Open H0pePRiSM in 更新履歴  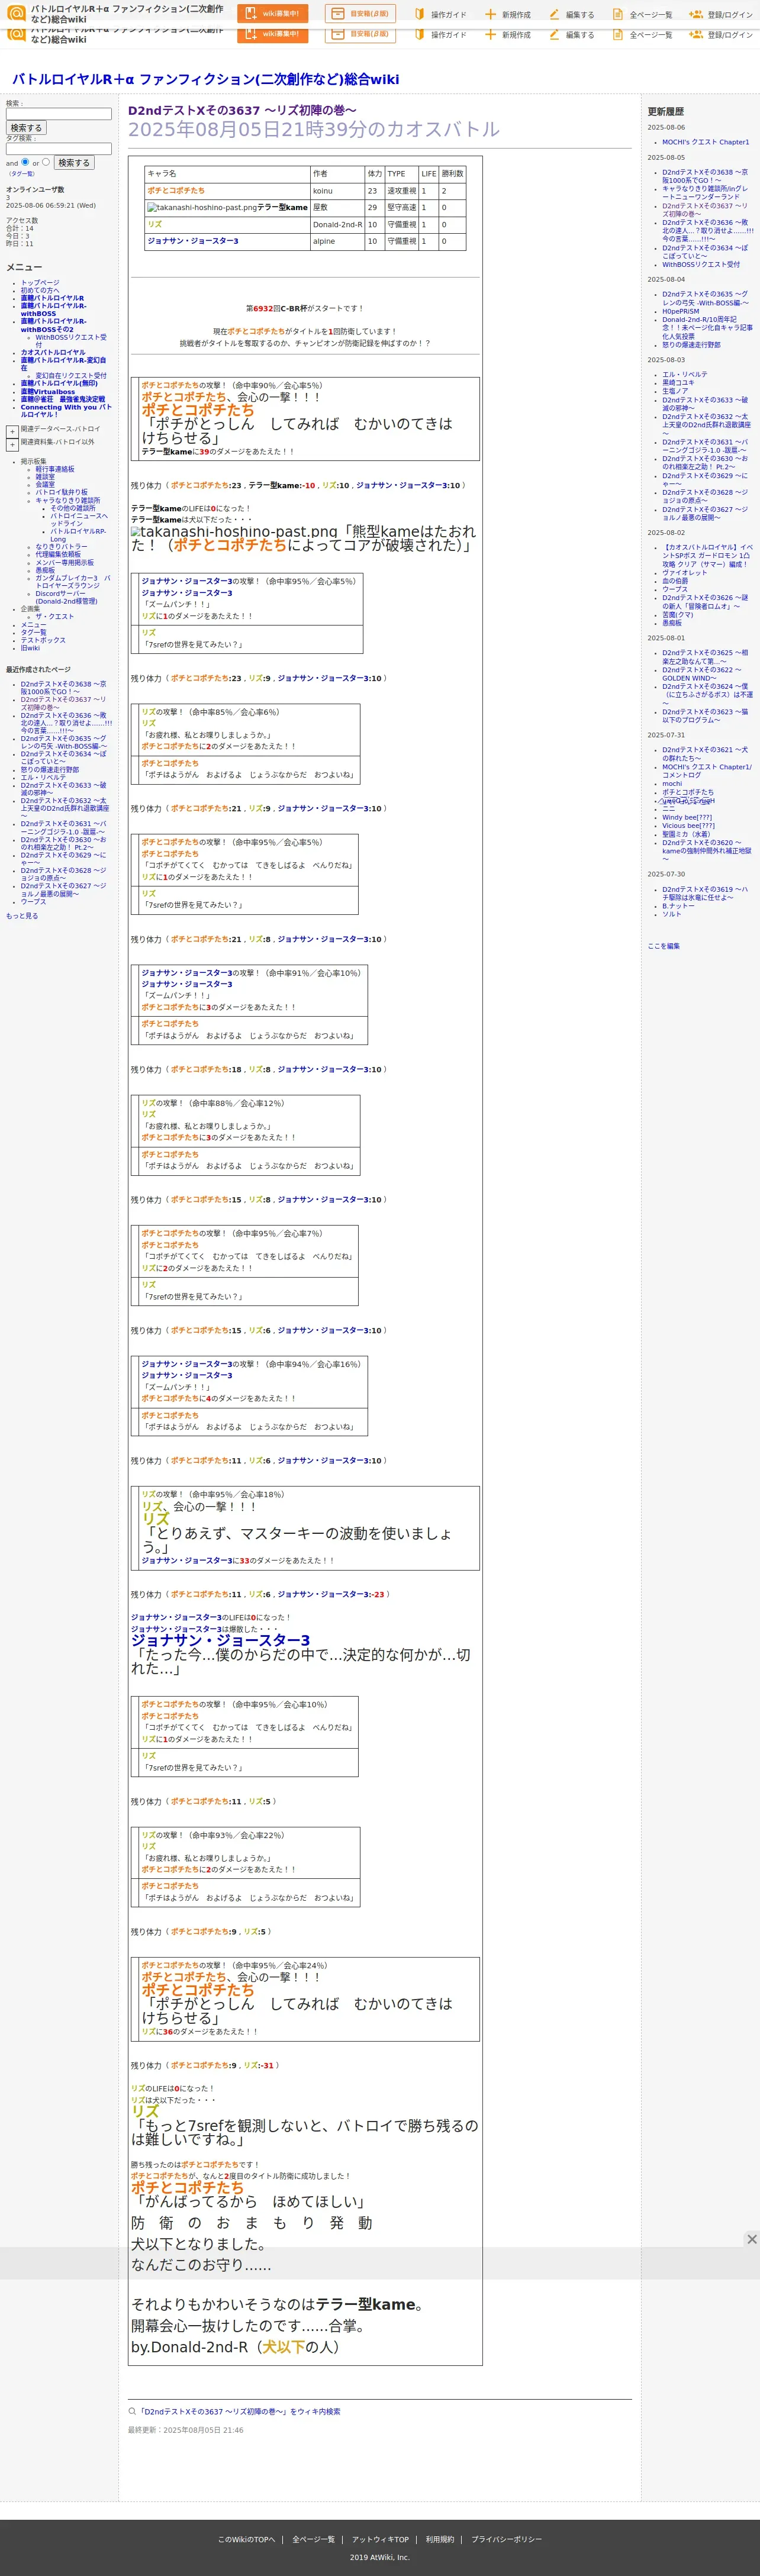tap(680, 311)
